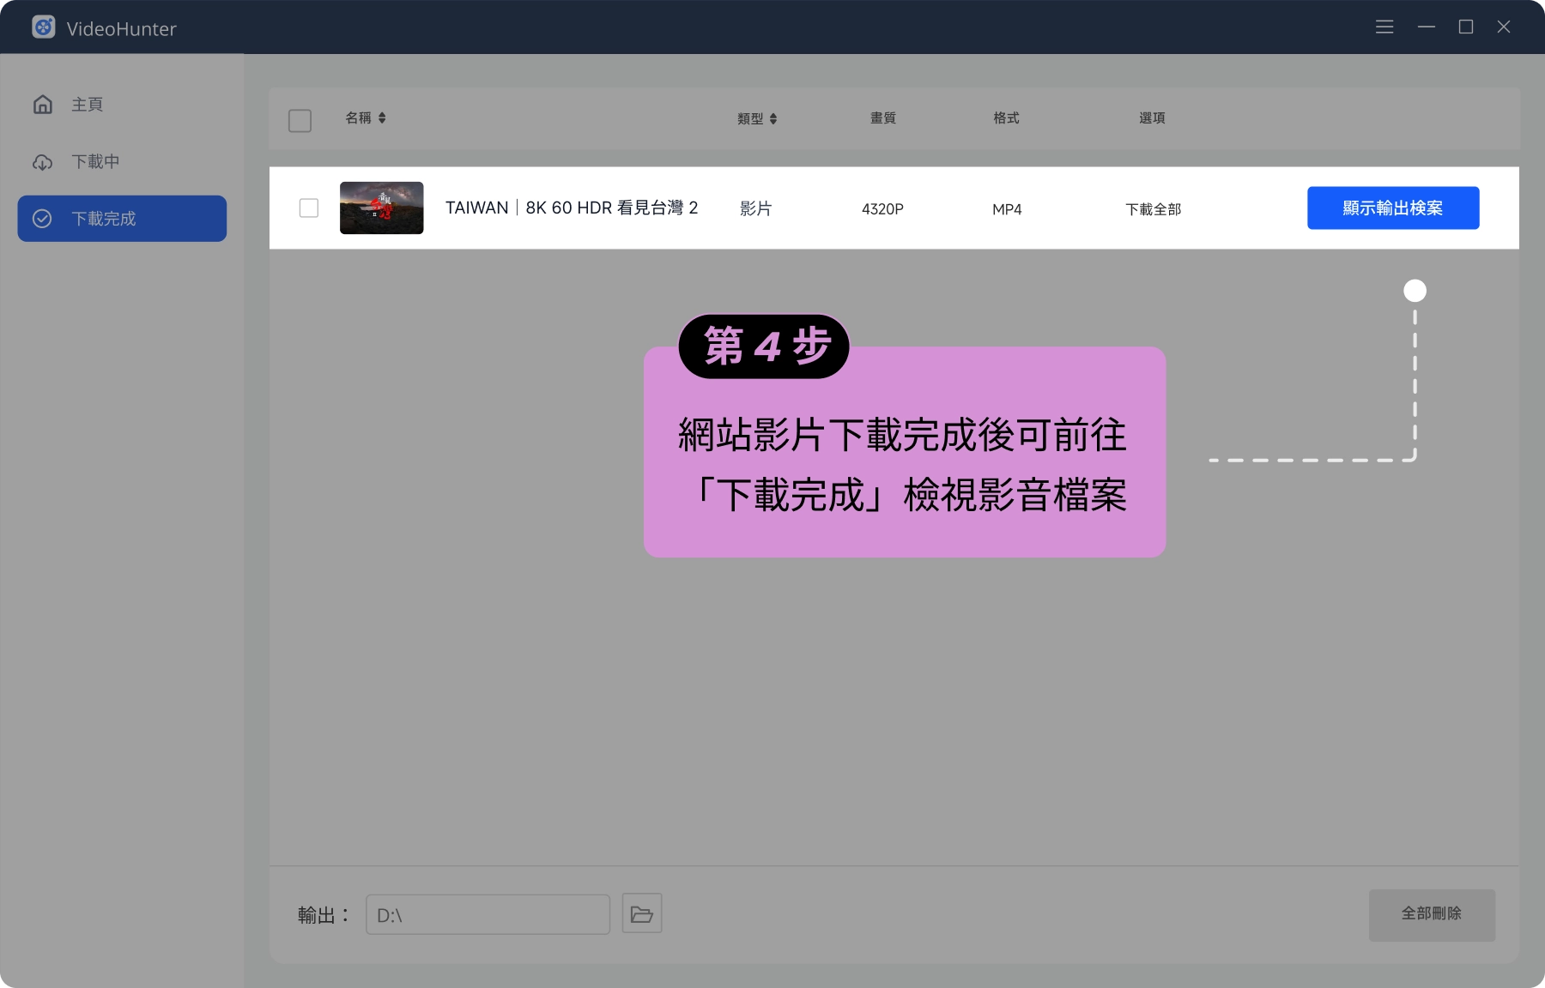Maximize the VideoHunter window
Image resolution: width=1545 pixels, height=988 pixels.
click(1466, 27)
